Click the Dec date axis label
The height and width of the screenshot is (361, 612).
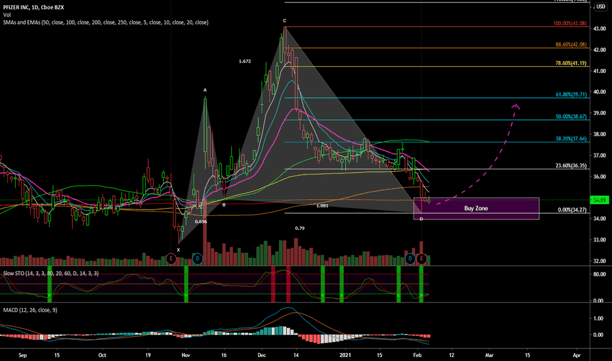[x=261, y=355]
